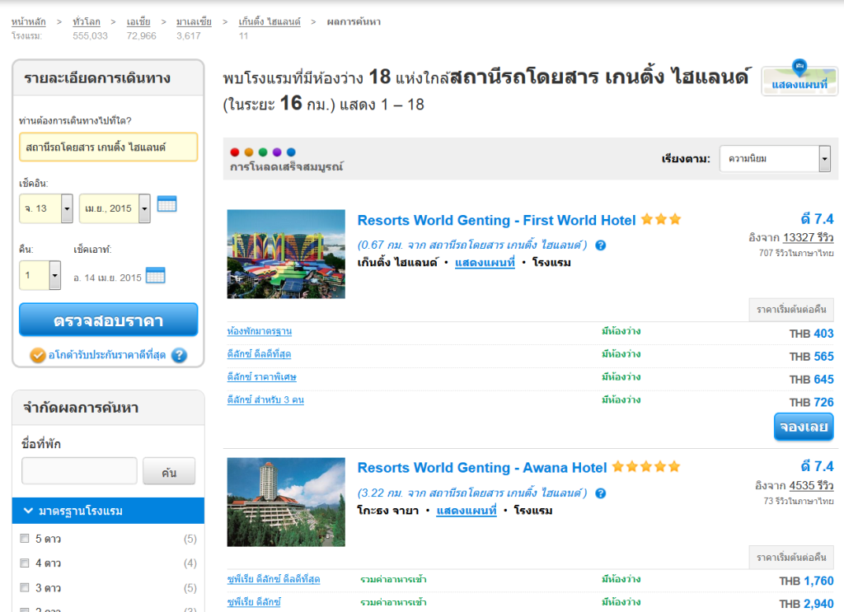This screenshot has width=844, height=612.
Task: Tick the 5 ดาว checkbox
Action: [x=24, y=539]
